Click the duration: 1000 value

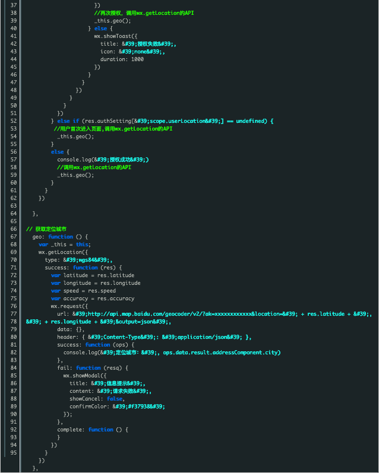tap(122, 59)
